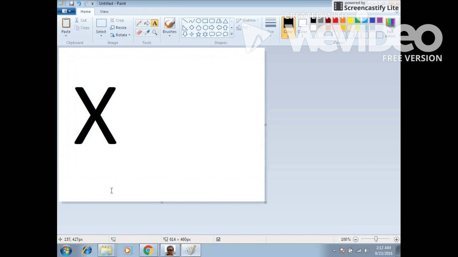Select the Color 2 background box
The image size is (458, 257).
click(x=302, y=27)
